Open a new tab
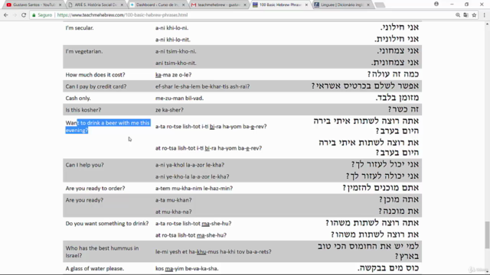Screen dimensions: 490x275 click(x=380, y=5)
